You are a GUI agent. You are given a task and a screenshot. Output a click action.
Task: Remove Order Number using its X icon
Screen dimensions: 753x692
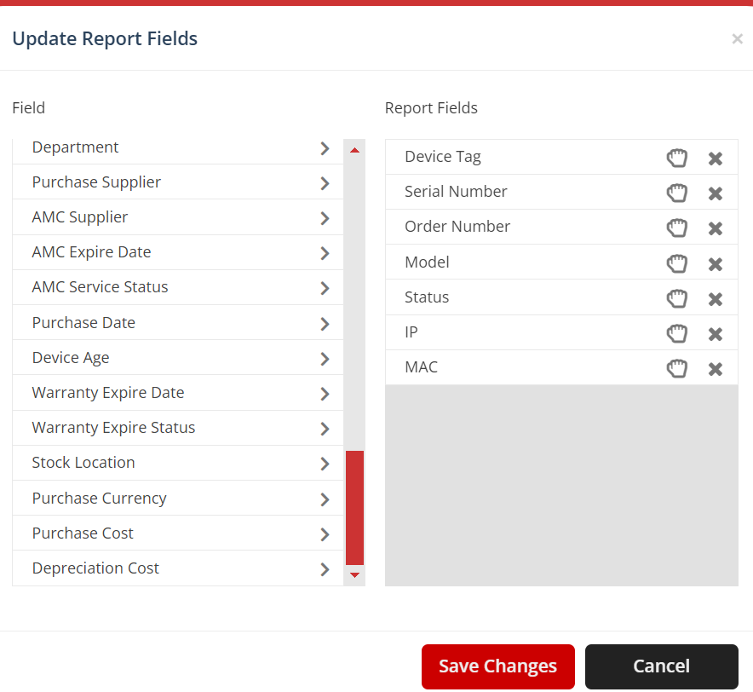coord(715,228)
